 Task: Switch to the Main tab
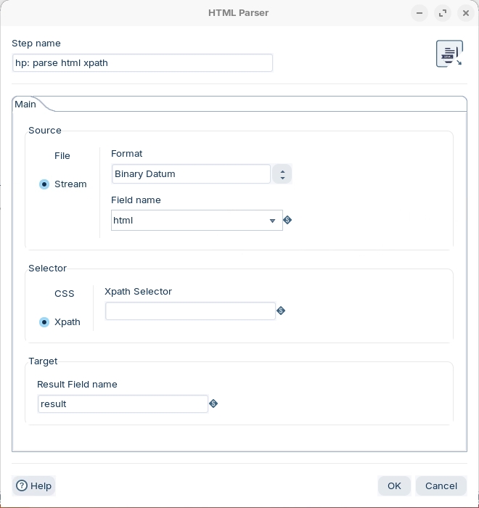(x=26, y=105)
